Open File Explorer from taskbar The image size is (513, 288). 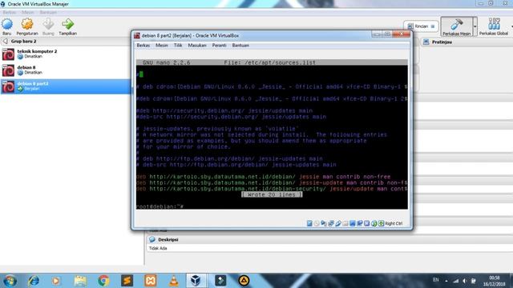coord(80,281)
